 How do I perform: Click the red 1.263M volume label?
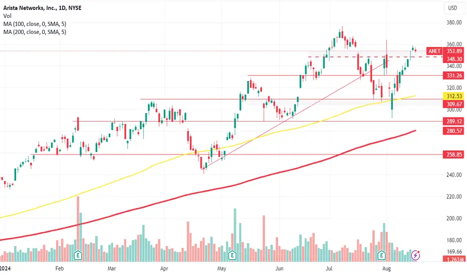tap(454, 259)
